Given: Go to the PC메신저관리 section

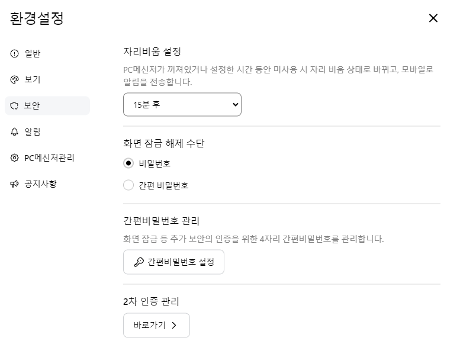Looking at the screenshot, I should 49,158.
